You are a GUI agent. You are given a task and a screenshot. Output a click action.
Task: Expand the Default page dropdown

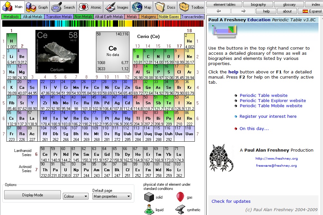click(x=112, y=196)
